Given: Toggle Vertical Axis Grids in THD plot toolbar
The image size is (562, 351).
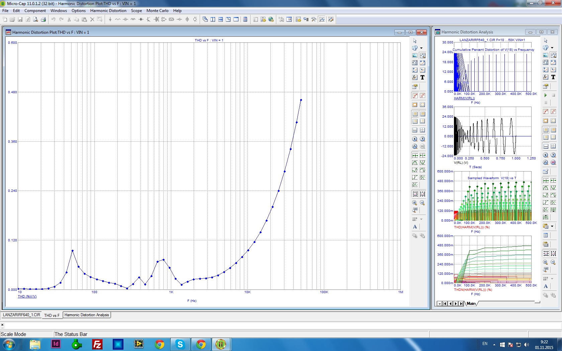Looking at the screenshot, I should coord(423,114).
